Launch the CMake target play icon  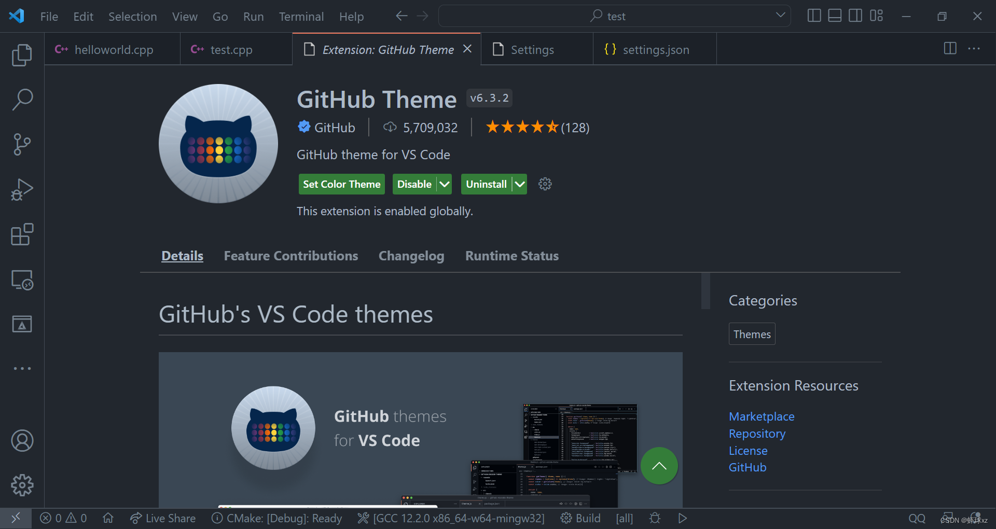click(682, 518)
